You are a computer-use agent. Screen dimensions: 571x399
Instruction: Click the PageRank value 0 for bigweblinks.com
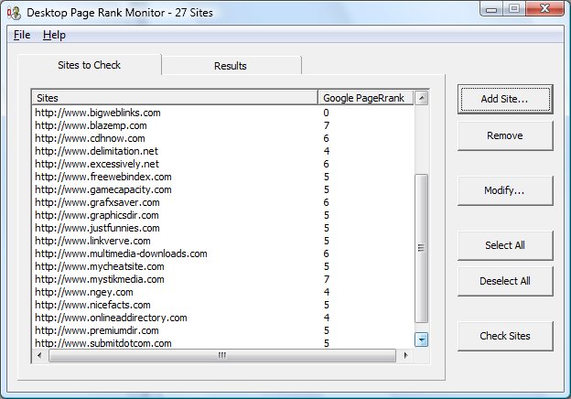327,113
